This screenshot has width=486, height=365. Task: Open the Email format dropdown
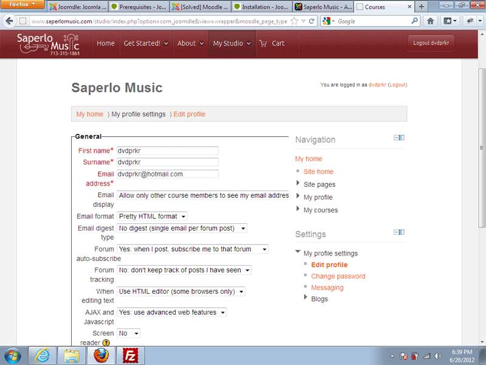click(152, 217)
